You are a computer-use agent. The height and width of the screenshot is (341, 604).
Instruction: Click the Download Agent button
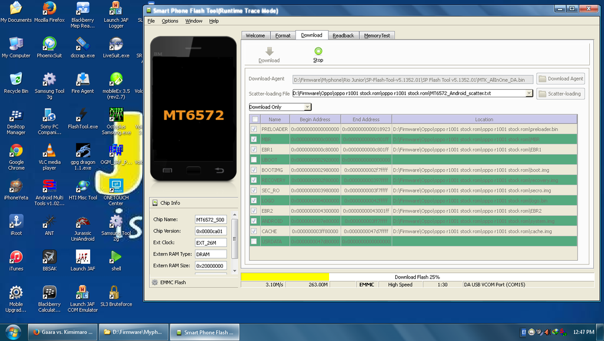560,78
